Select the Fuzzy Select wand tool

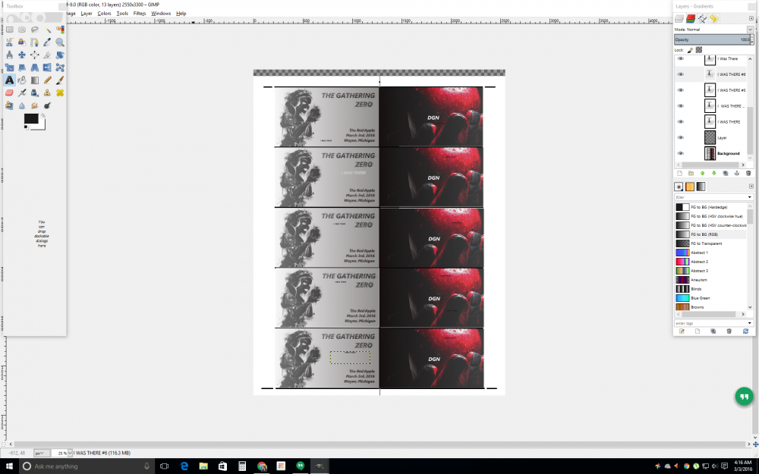click(47, 30)
